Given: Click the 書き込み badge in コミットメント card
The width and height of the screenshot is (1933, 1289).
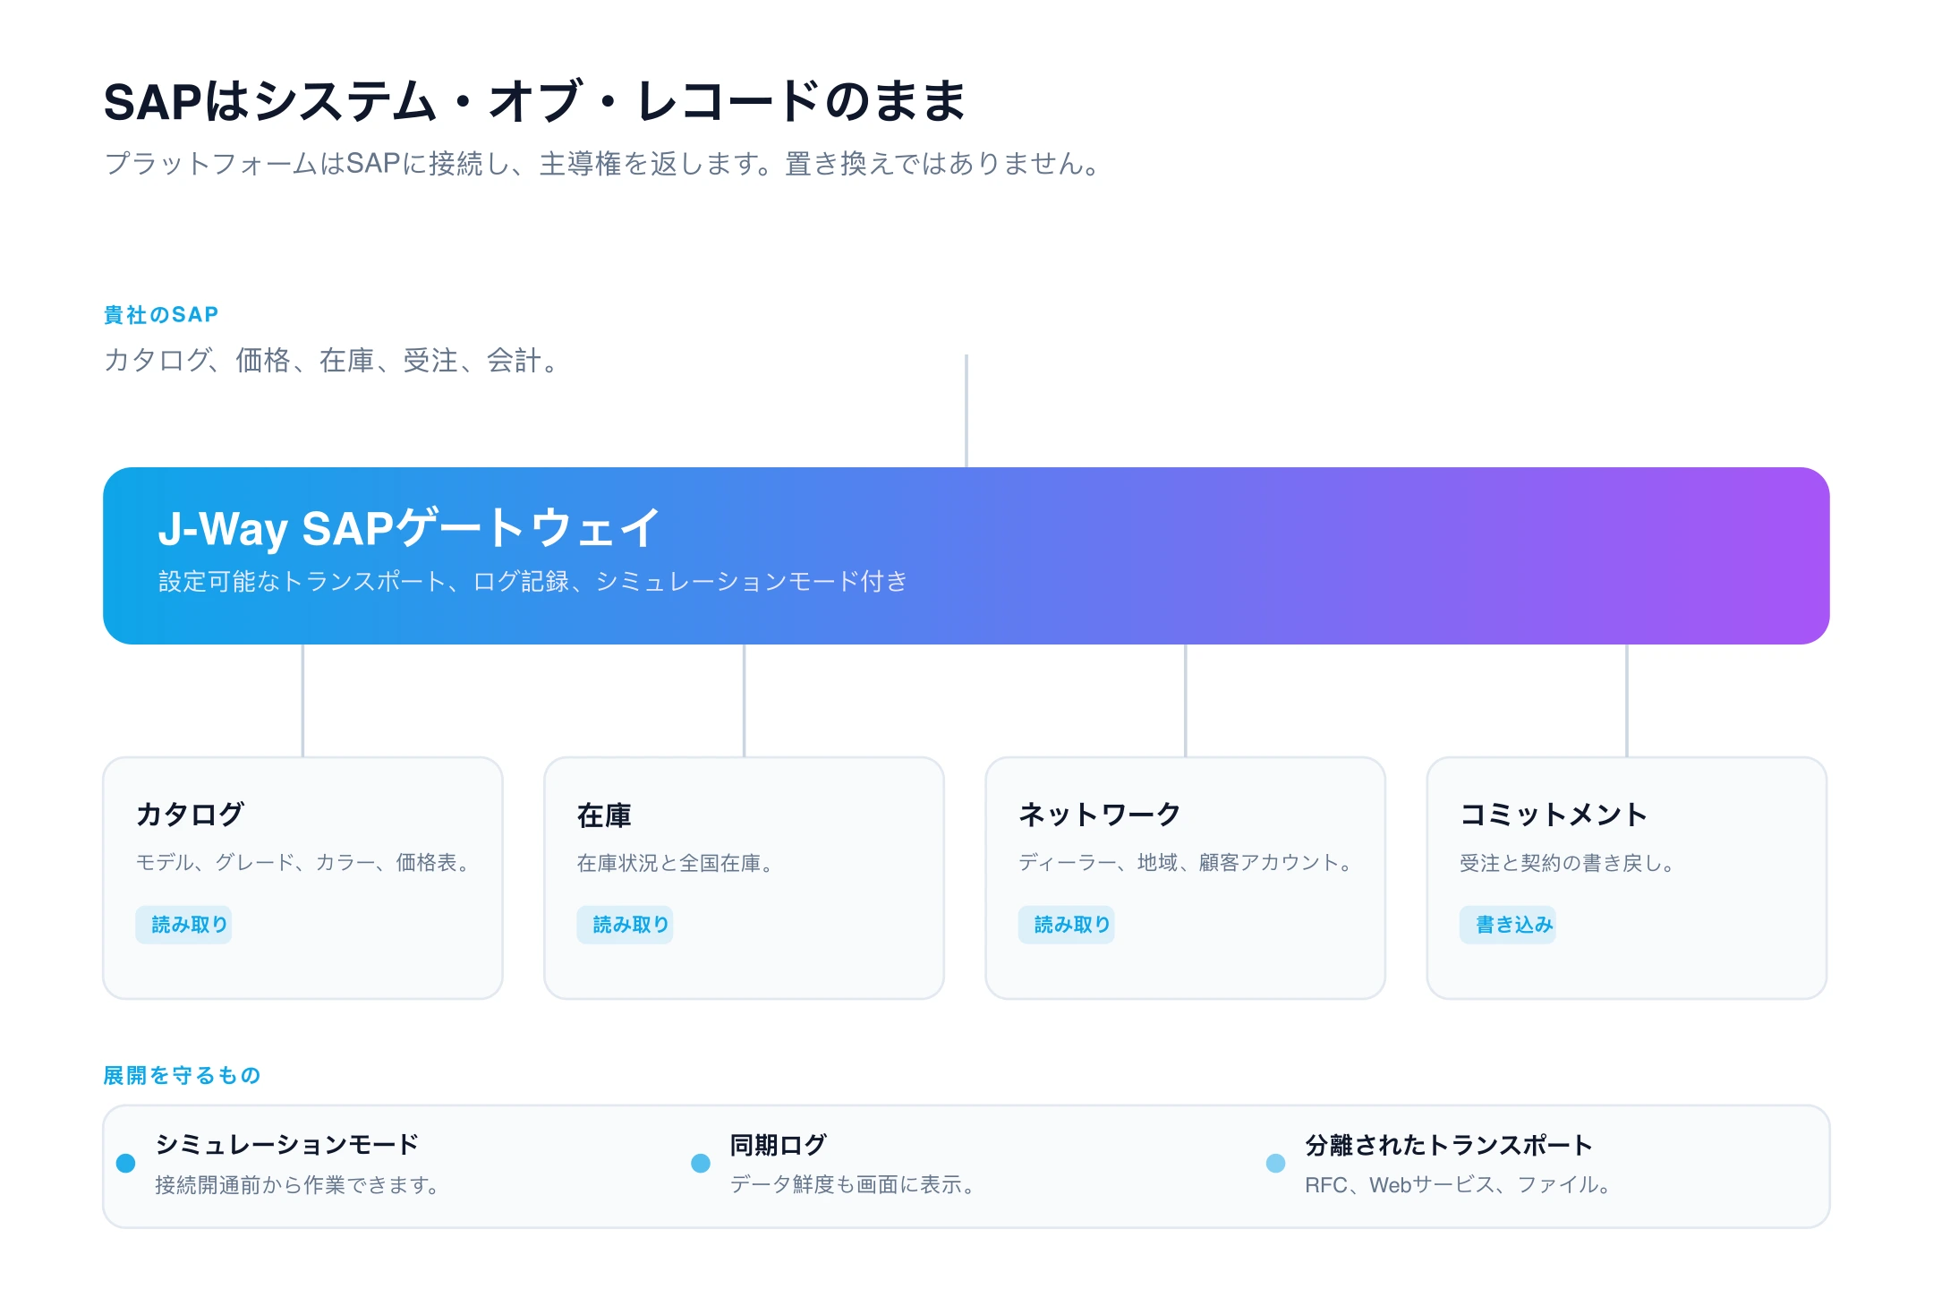Looking at the screenshot, I should [1508, 925].
